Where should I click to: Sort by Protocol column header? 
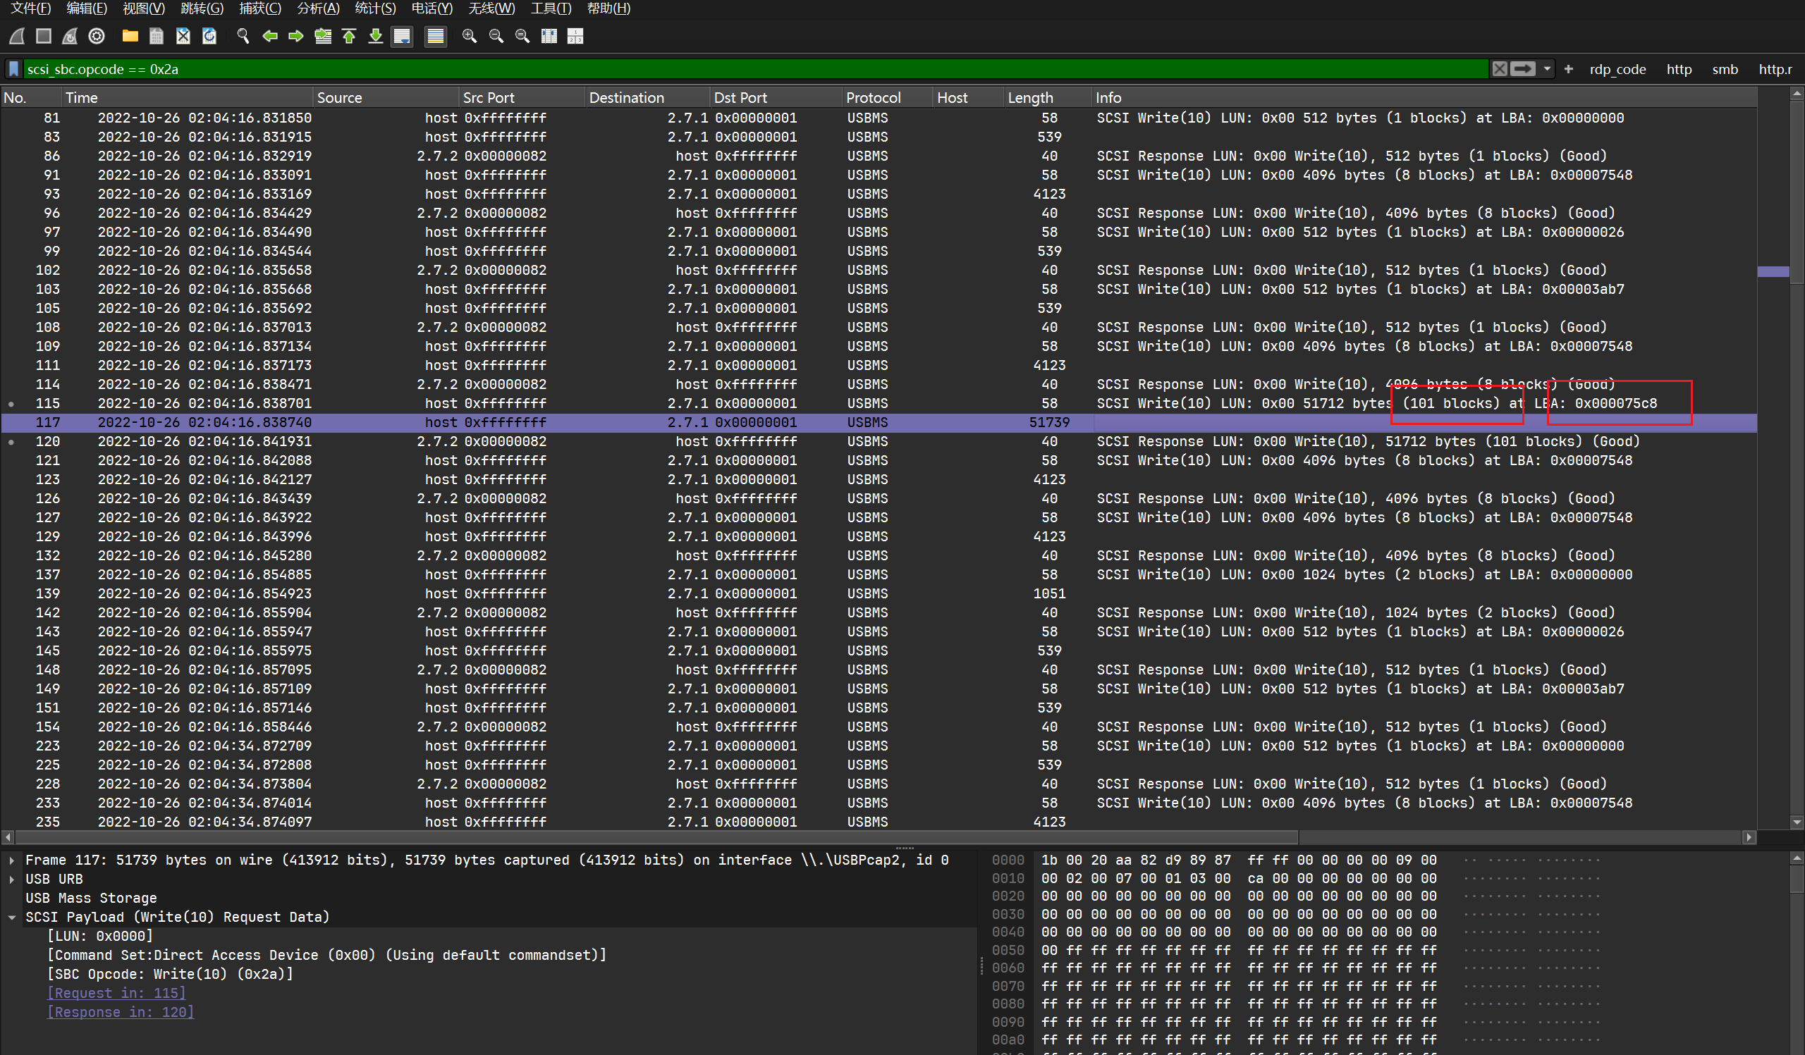pos(887,97)
